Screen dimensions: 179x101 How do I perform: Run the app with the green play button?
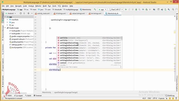126,10
